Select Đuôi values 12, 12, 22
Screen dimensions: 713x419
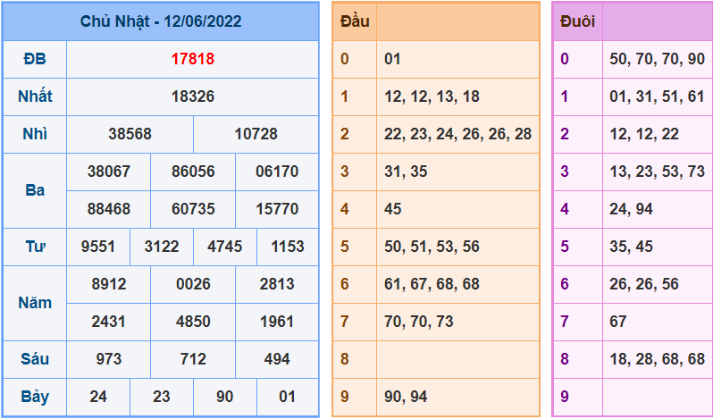pos(644,134)
